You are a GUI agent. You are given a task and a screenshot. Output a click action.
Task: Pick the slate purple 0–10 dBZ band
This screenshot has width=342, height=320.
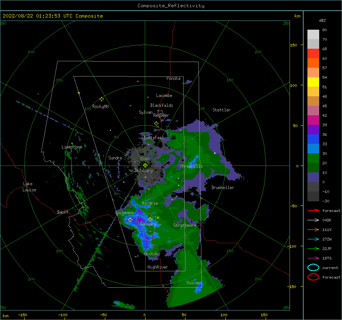(x=313, y=177)
